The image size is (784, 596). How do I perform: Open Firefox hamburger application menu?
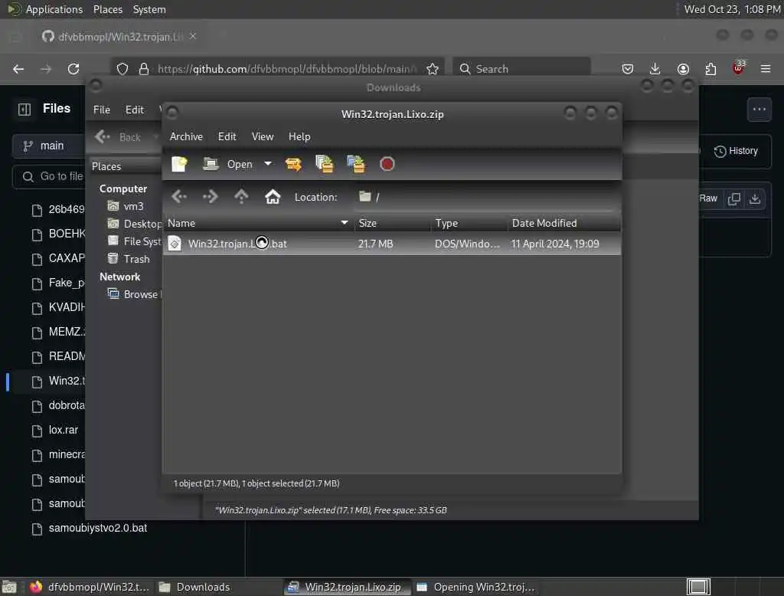pyautogui.click(x=766, y=69)
